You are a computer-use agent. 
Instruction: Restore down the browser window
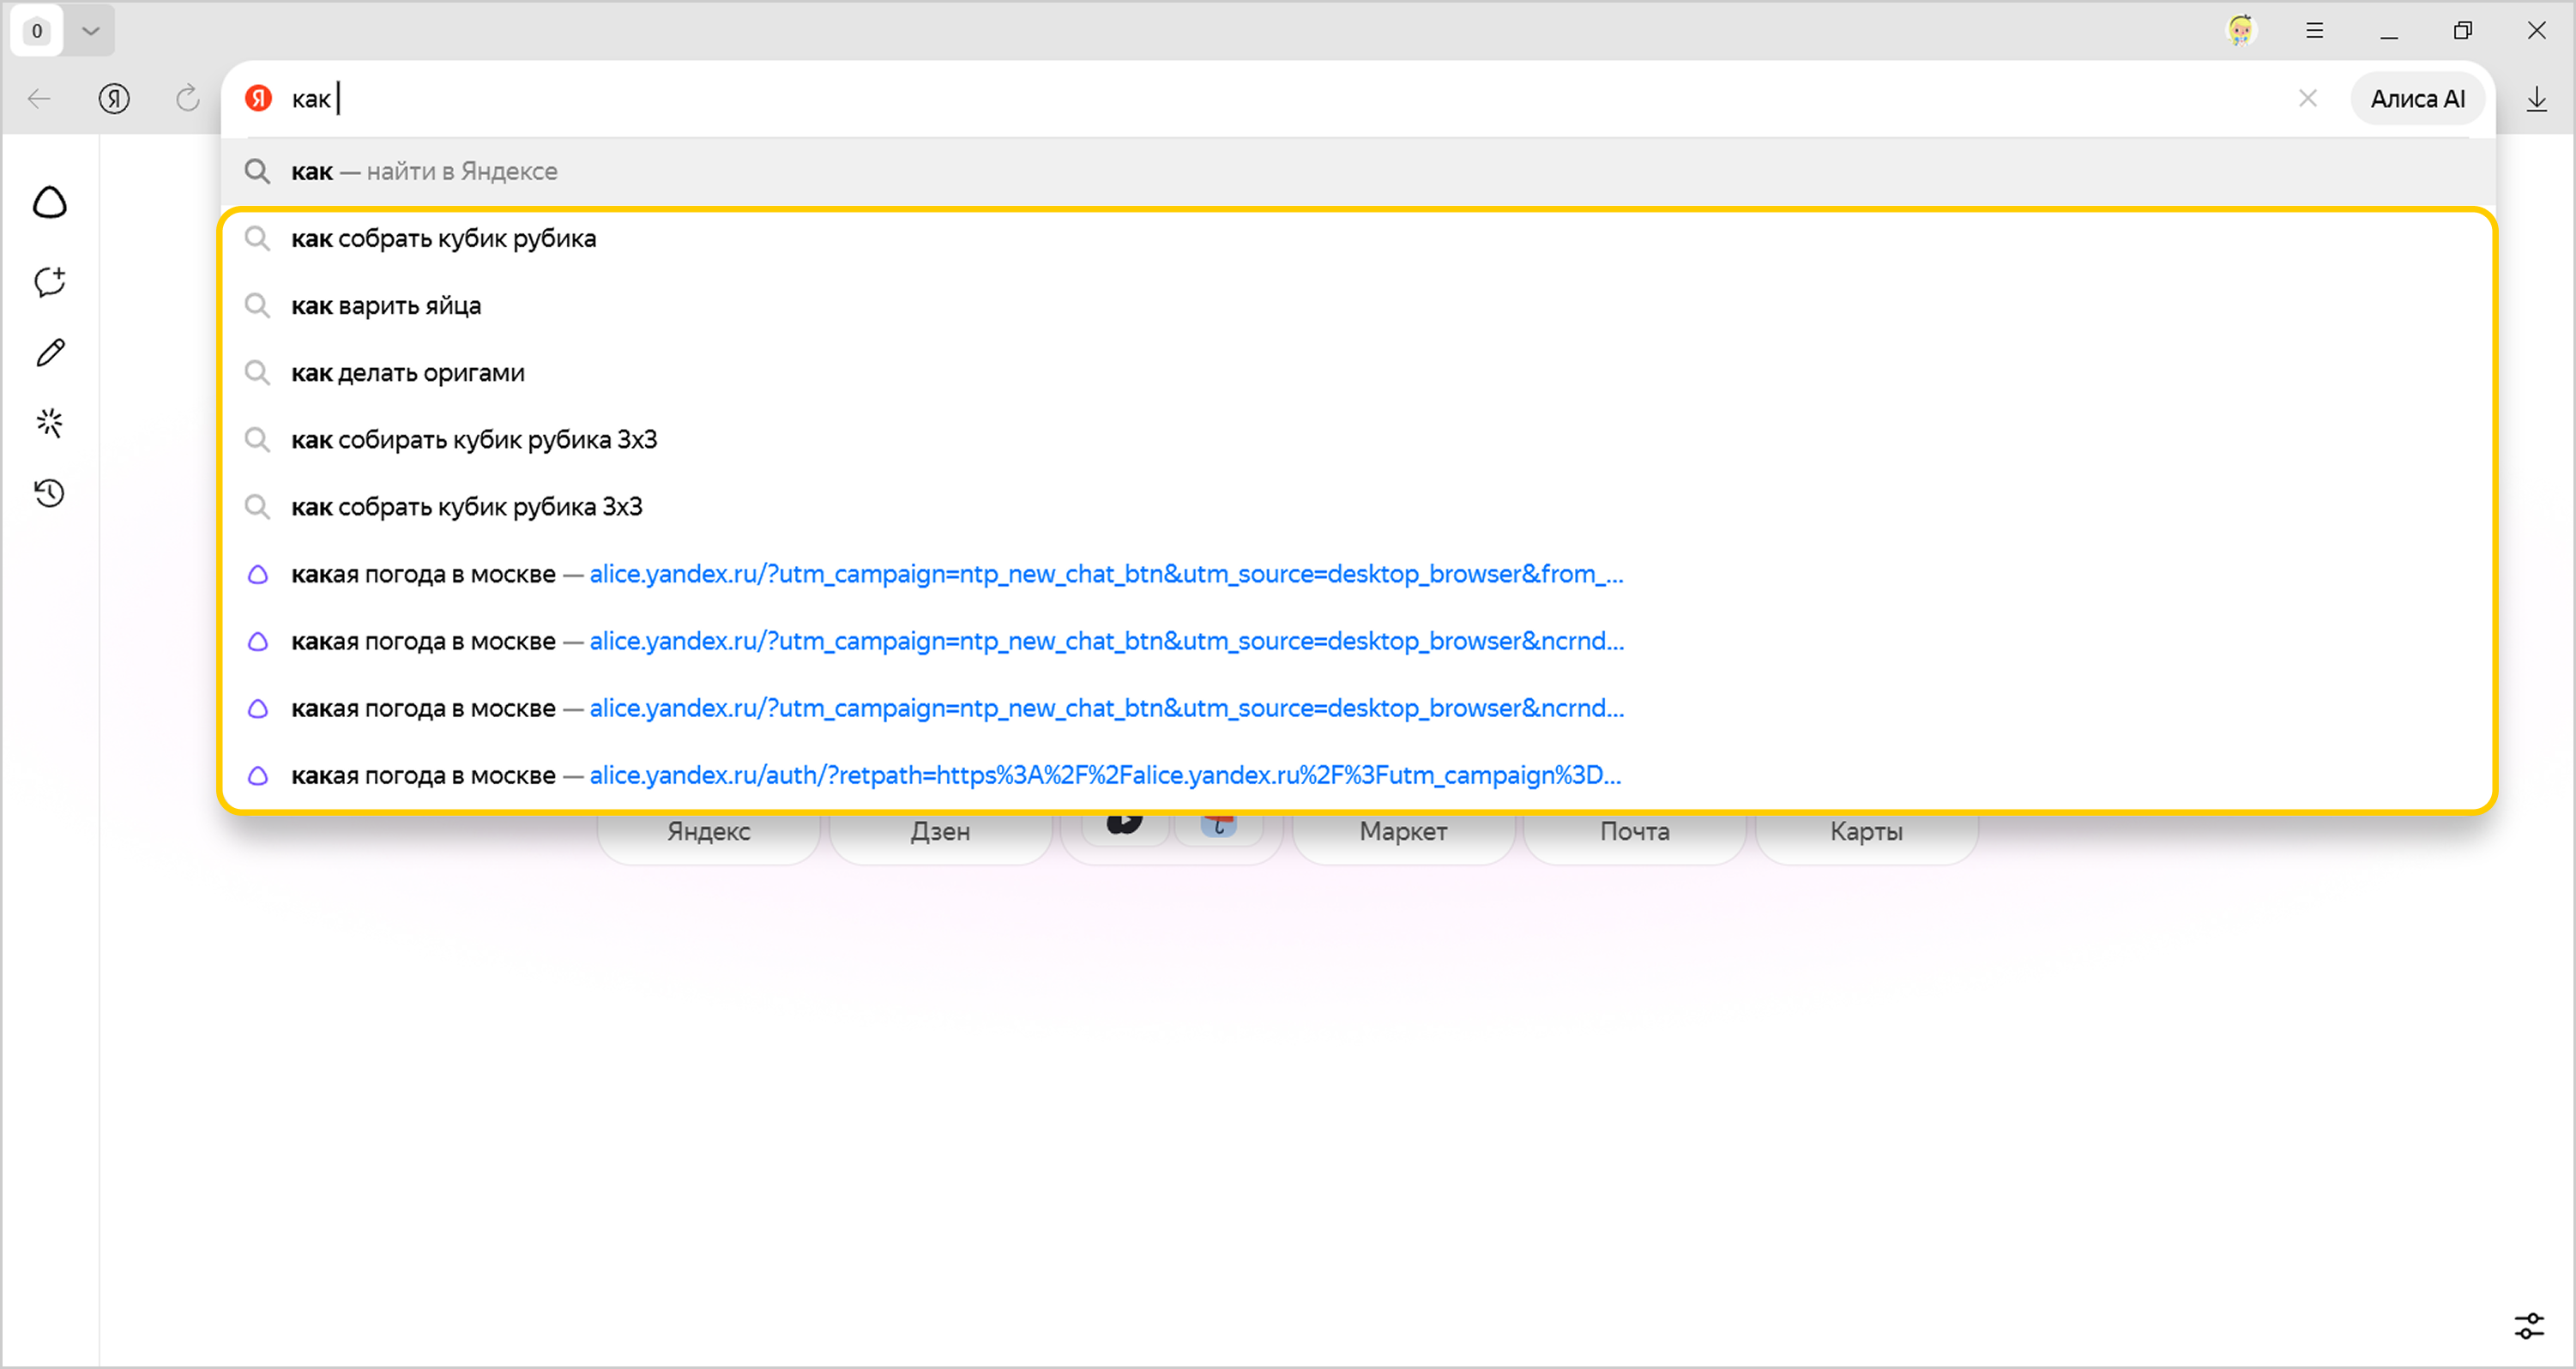(2463, 31)
